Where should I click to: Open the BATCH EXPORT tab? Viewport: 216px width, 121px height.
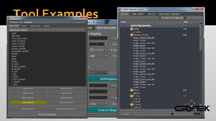tap(138, 14)
